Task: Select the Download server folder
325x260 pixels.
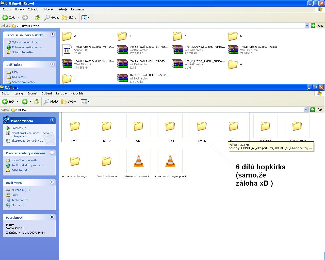Action: (107, 161)
